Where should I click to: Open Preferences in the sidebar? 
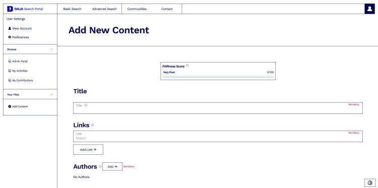(x=19, y=37)
